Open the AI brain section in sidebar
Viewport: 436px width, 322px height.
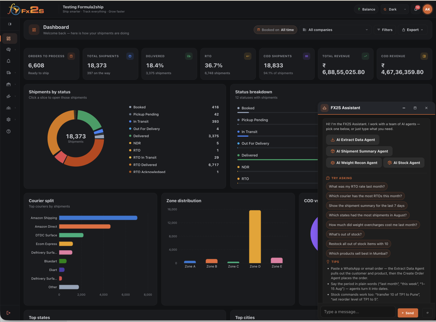pos(9,50)
